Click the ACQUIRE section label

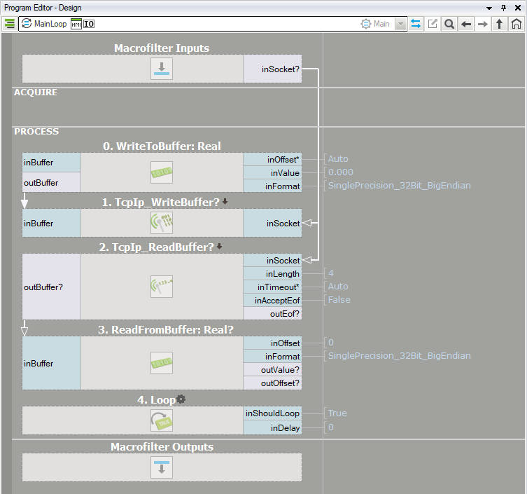coord(36,92)
